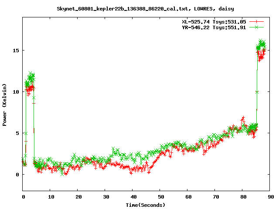
Task: Click x-axis tick label 80
Action: click(x=243, y=197)
